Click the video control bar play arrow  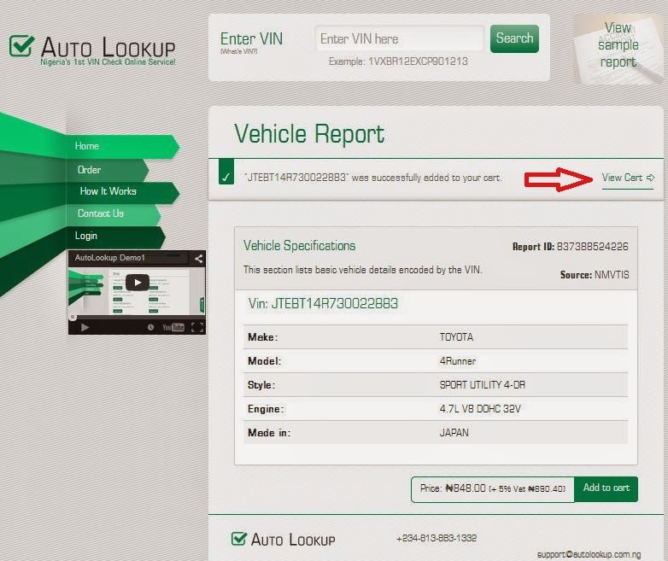85,327
